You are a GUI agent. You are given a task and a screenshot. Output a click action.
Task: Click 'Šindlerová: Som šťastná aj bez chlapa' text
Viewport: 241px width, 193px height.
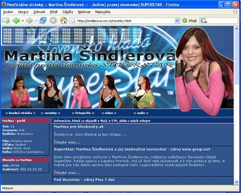pyautogui.click(x=90, y=134)
